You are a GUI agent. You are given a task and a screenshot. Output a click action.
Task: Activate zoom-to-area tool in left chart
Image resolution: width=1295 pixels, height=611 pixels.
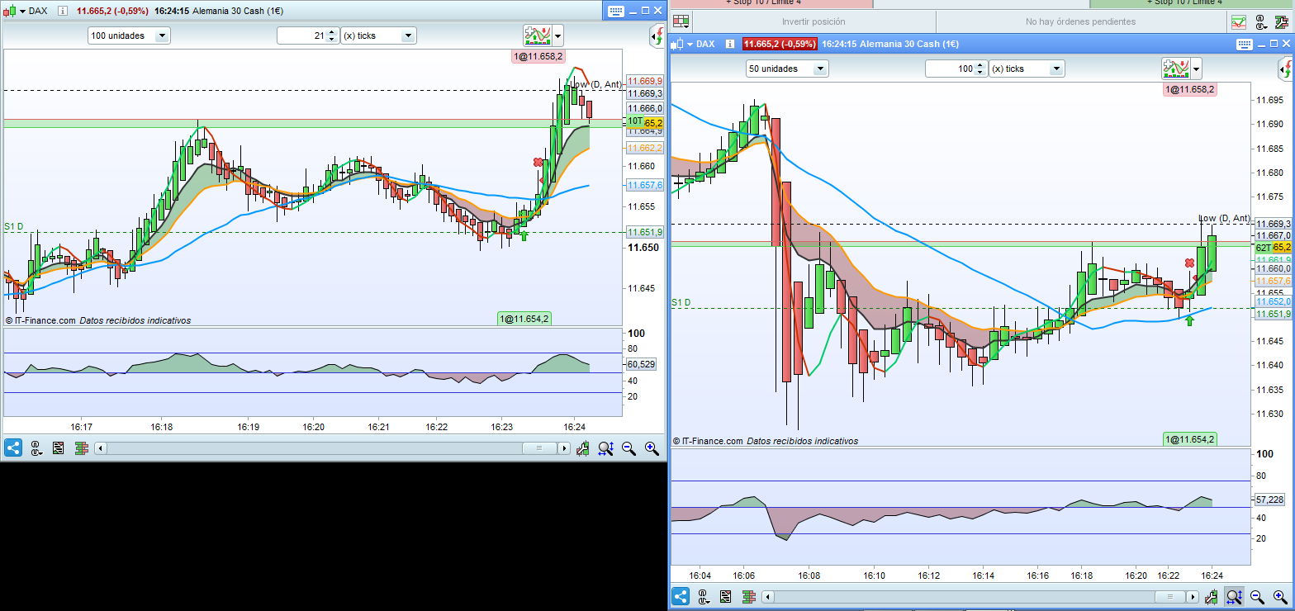pyautogui.click(x=606, y=448)
